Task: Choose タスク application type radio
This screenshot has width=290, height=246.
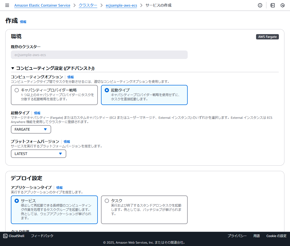Action: point(107,201)
